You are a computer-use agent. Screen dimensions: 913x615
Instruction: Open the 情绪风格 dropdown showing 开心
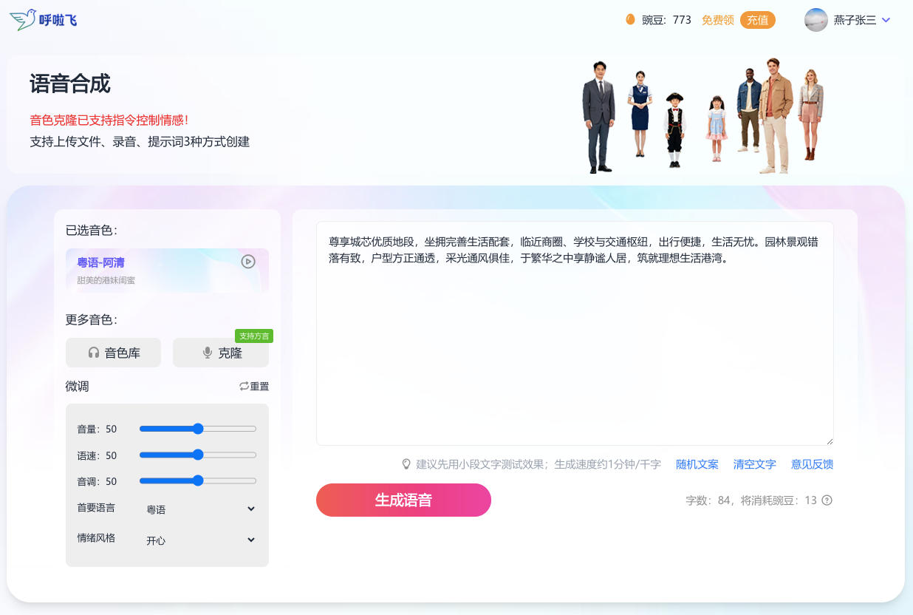point(200,540)
